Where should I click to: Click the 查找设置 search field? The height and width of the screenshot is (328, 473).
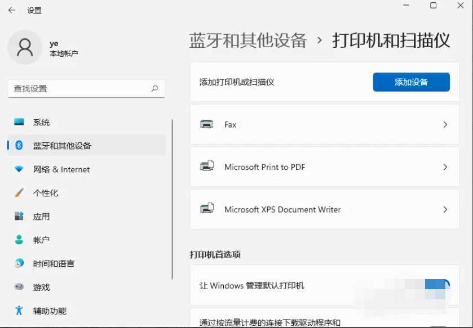pos(79,89)
